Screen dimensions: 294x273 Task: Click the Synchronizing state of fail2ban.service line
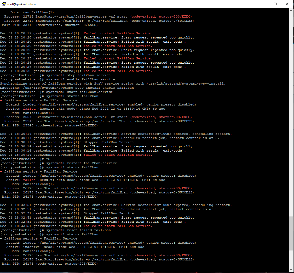tap(113, 83)
